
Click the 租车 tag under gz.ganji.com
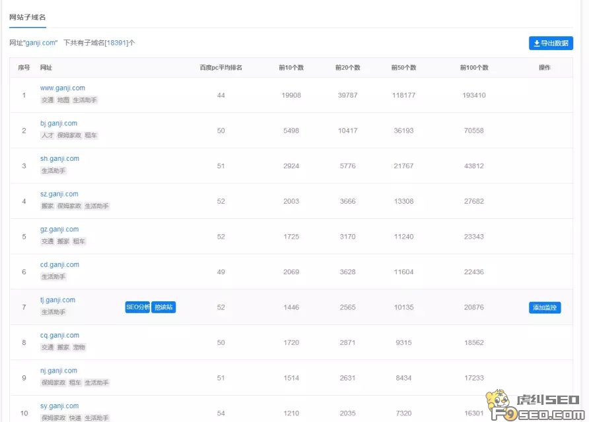[80, 241]
